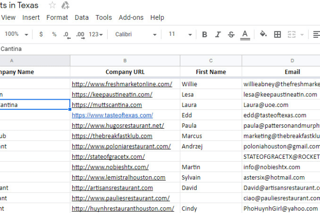Expand merge cells options arrow
320x213 pixels.
pyautogui.click(x=302, y=35)
